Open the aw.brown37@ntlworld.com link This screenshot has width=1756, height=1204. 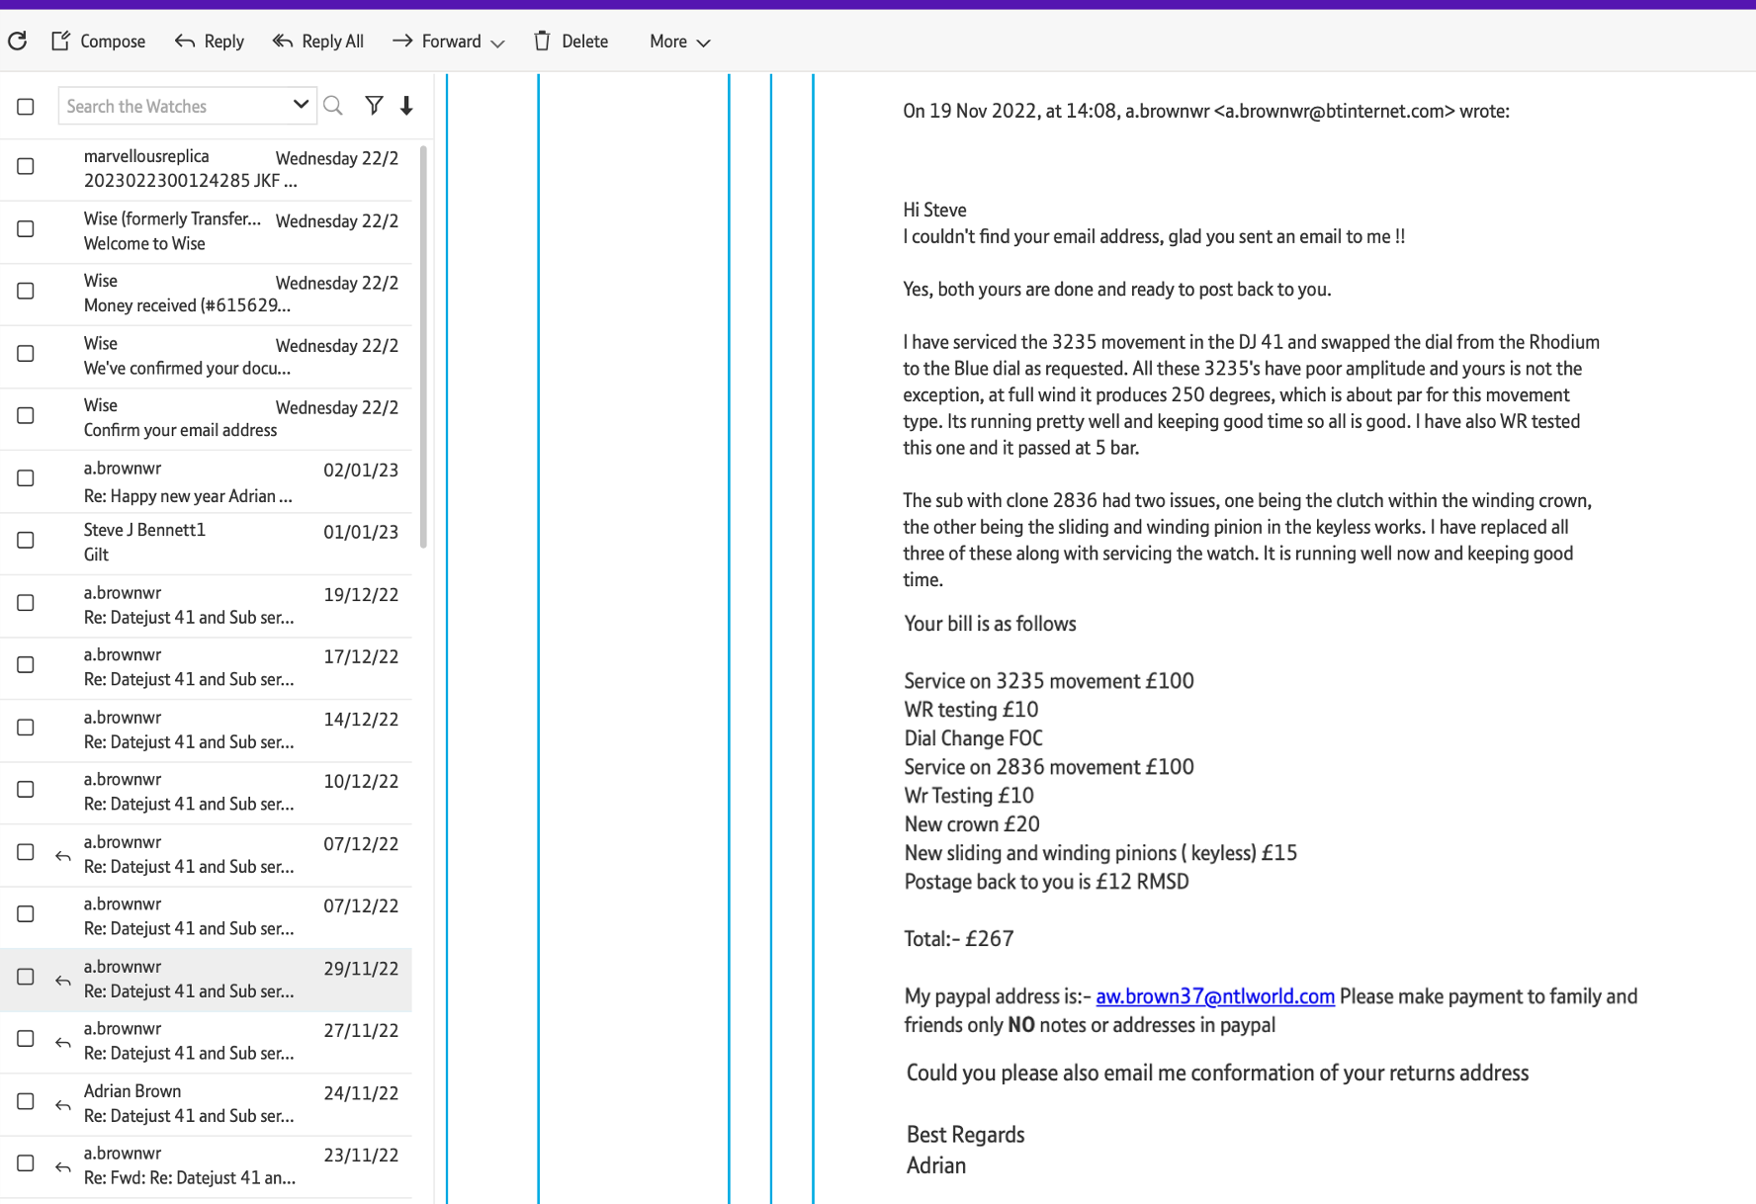point(1215,996)
